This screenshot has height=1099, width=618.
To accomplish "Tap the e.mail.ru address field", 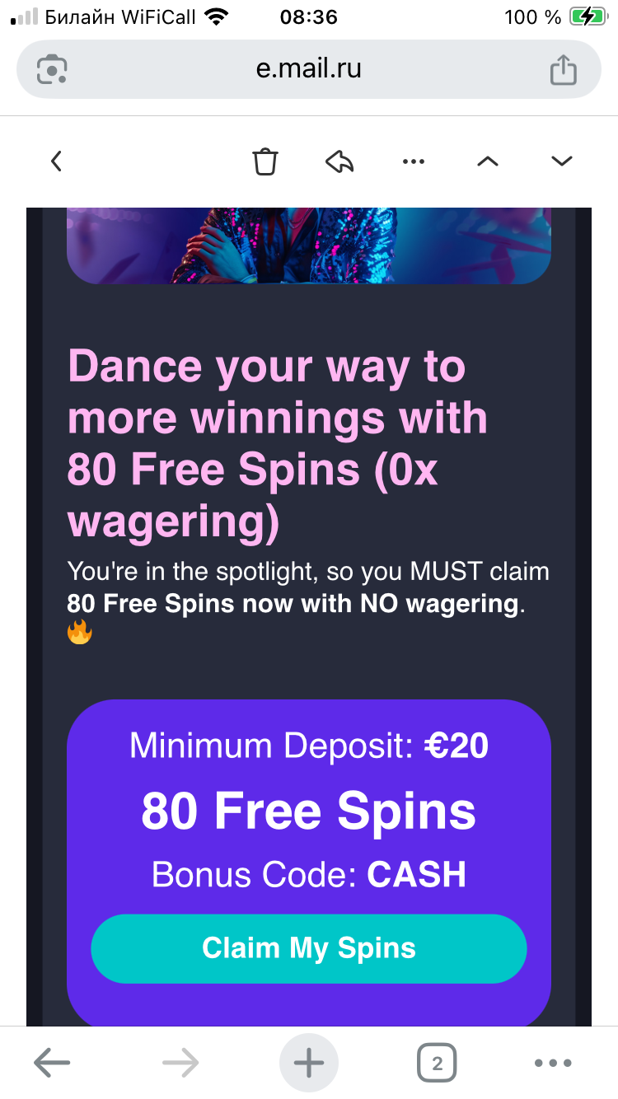I will (x=309, y=69).
